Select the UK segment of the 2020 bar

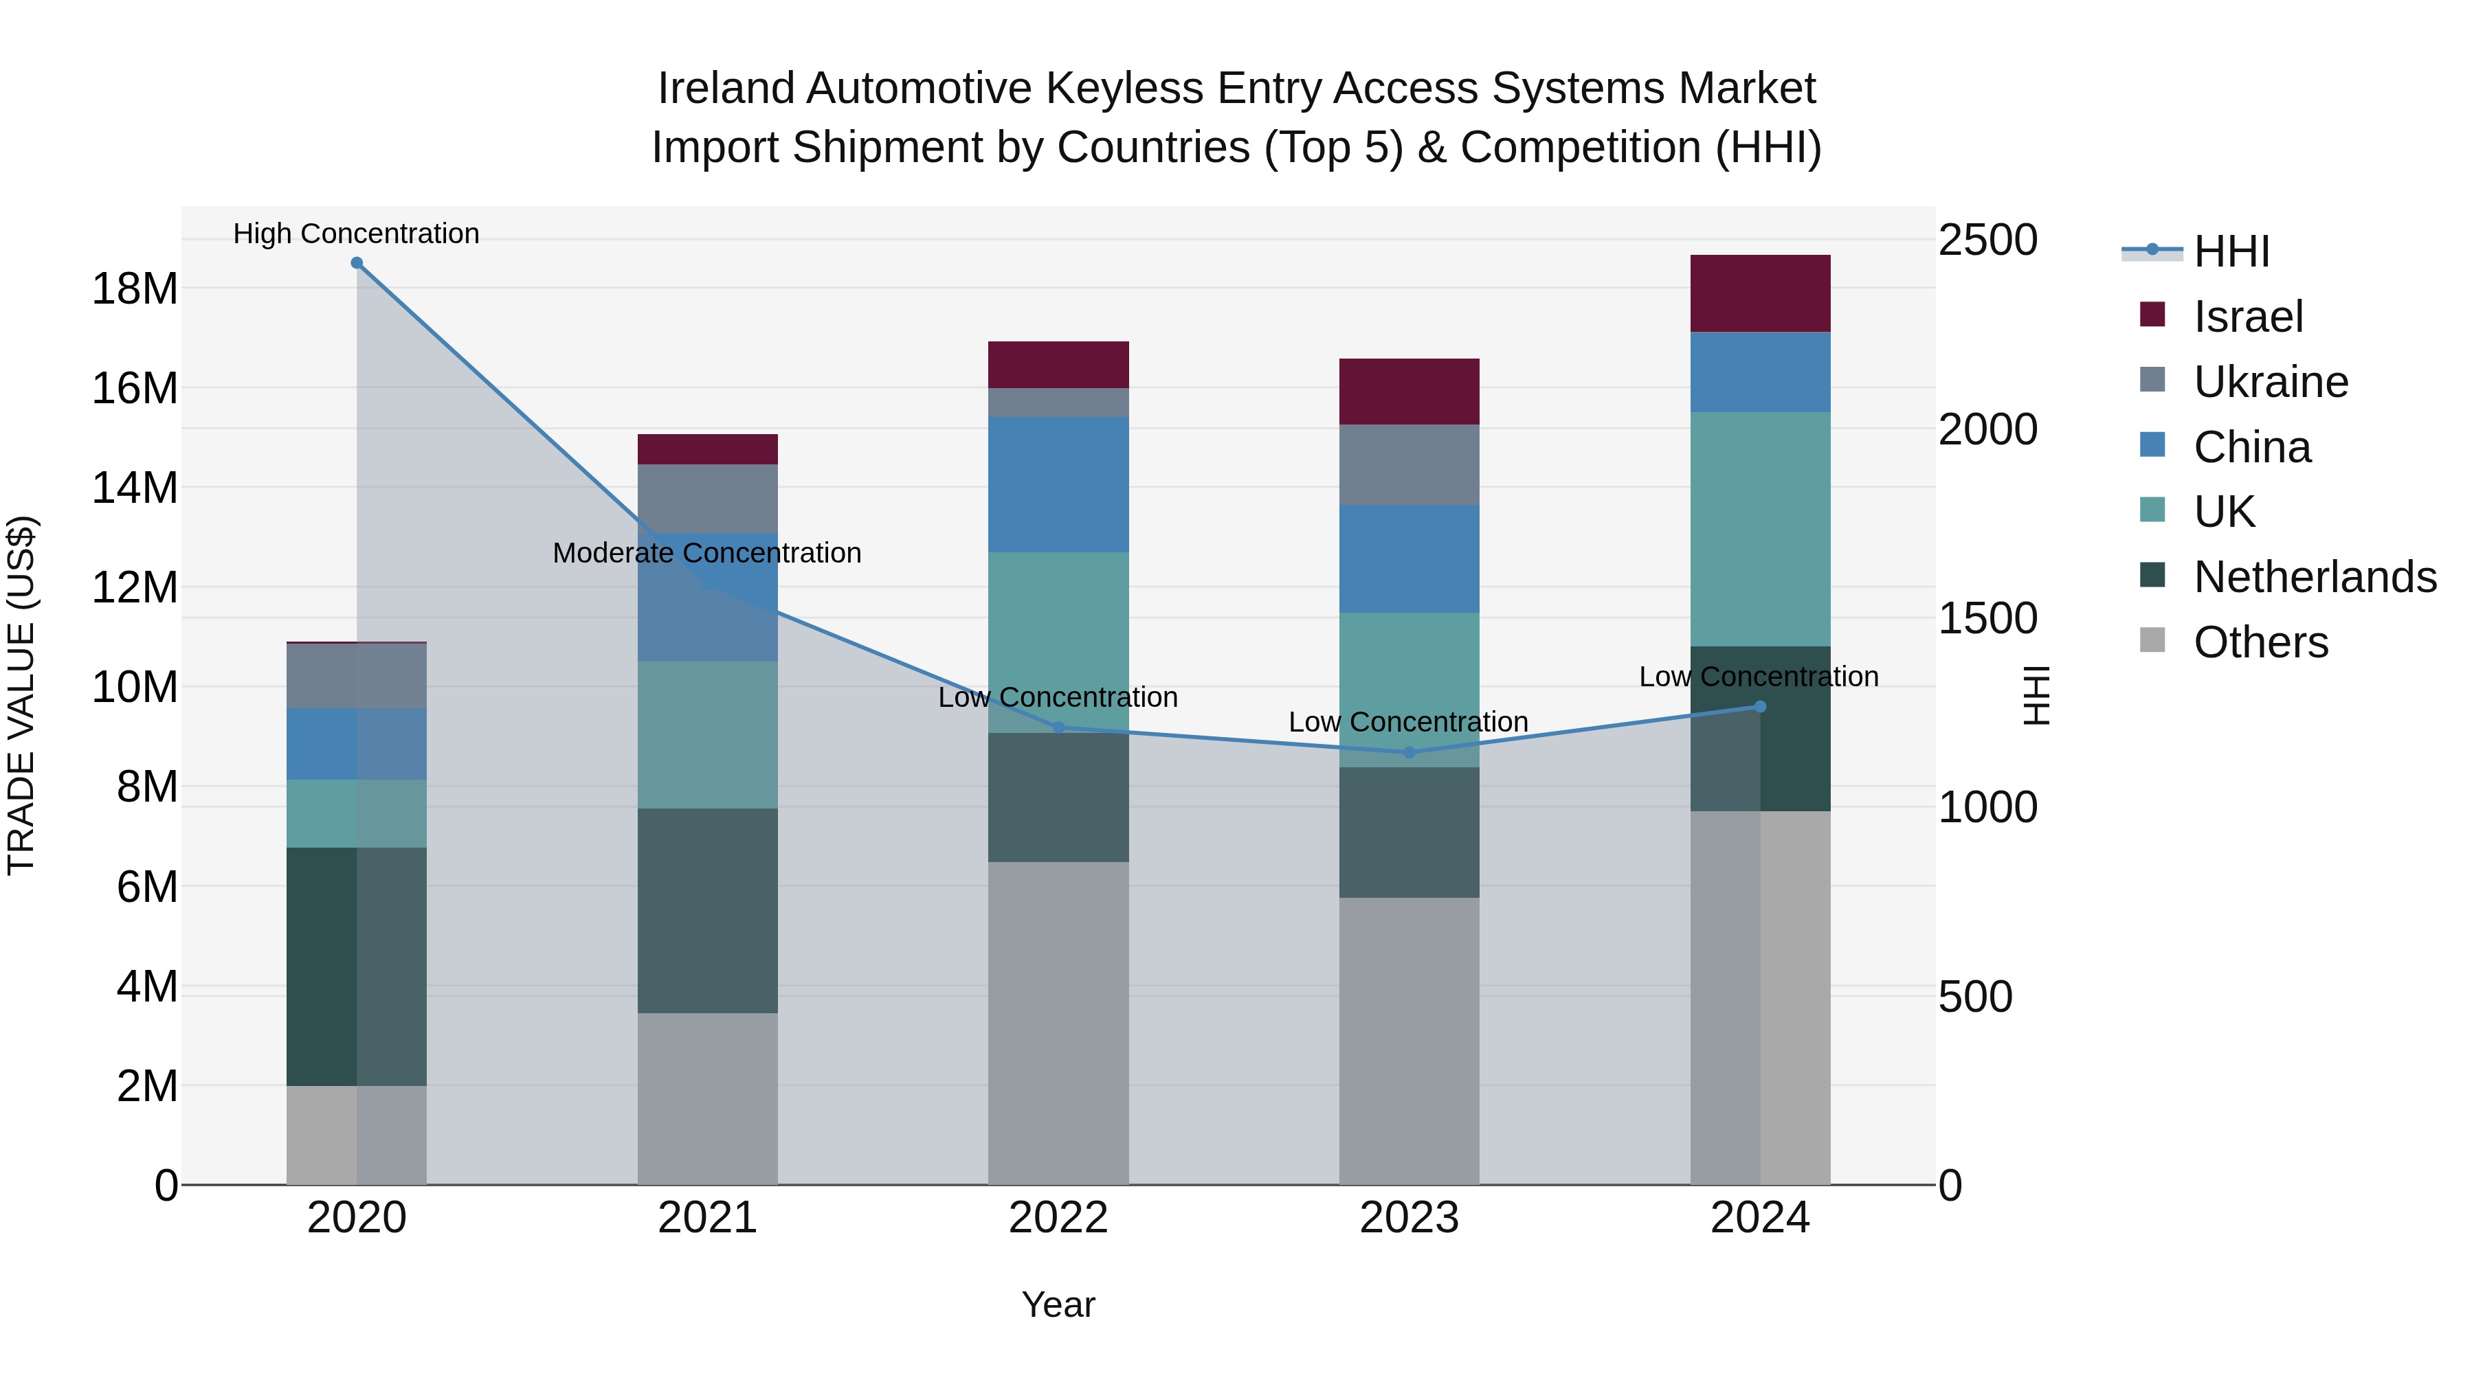pos(356,814)
